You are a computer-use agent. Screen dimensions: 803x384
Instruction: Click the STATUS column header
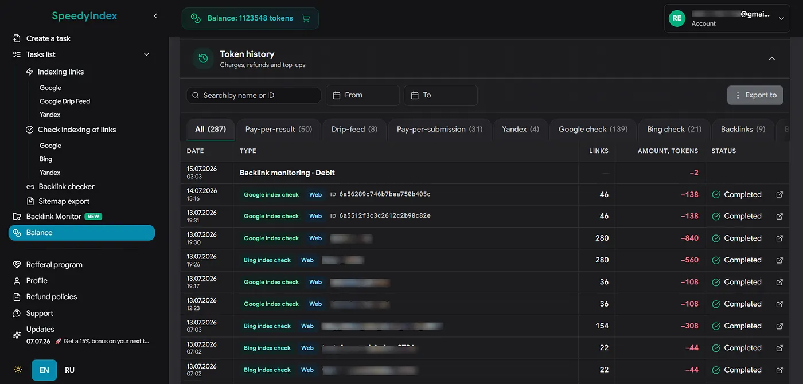[x=724, y=151]
